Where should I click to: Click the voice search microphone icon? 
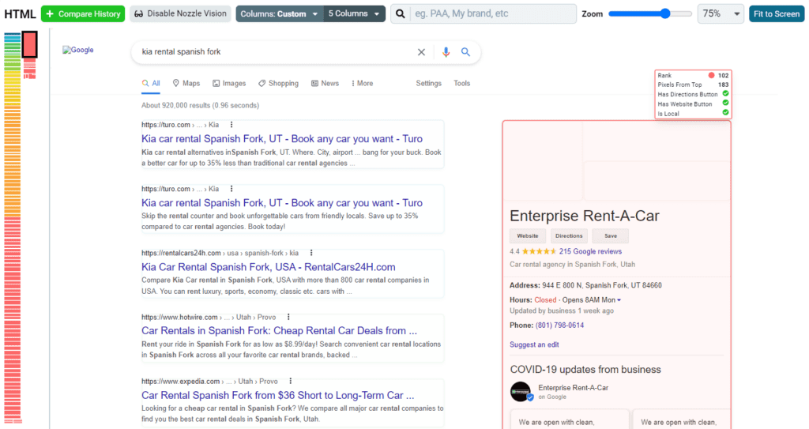pos(446,52)
